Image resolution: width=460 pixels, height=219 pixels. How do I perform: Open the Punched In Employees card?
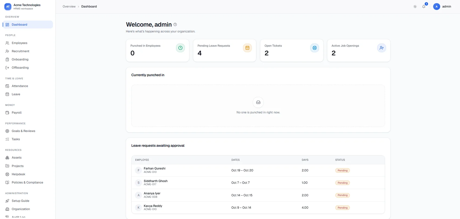pyautogui.click(x=157, y=50)
